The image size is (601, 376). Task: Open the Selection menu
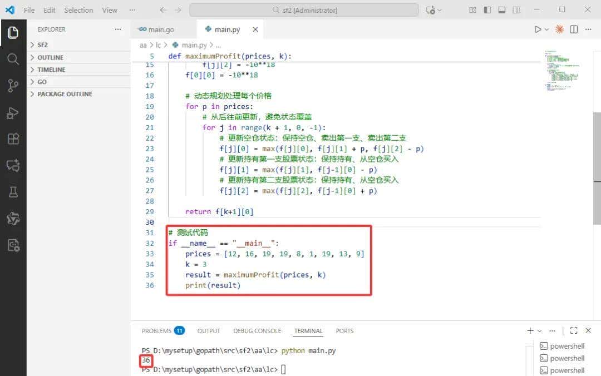click(x=78, y=10)
